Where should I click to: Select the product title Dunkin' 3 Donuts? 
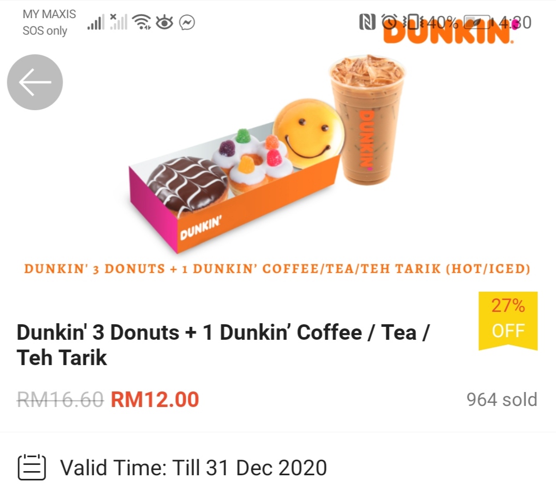click(223, 345)
